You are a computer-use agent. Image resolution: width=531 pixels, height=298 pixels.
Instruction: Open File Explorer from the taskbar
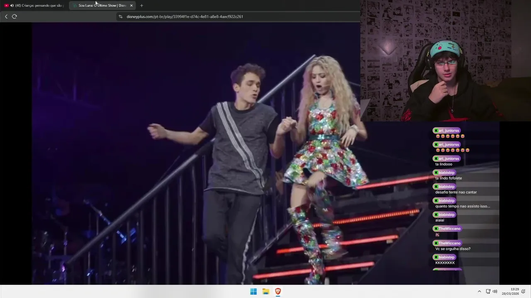266,291
